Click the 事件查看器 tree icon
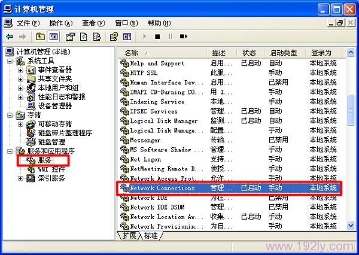Image resolution: width=359 pixels, height=255 pixels. 31,70
